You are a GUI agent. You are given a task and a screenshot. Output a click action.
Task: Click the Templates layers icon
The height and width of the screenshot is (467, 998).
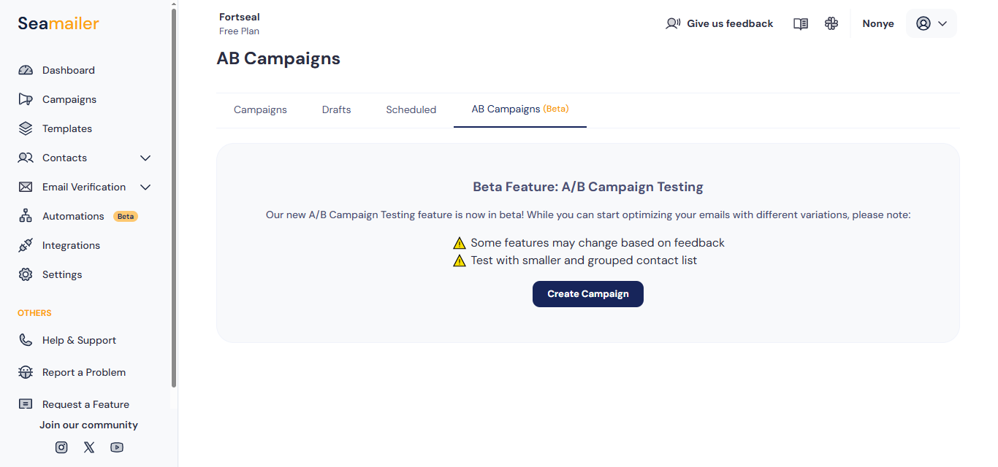click(26, 128)
